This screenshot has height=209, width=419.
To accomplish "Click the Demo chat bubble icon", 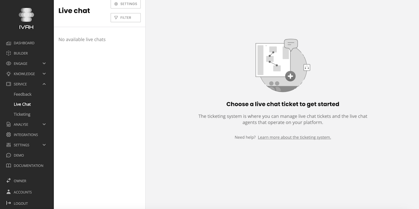I will click(9, 156).
